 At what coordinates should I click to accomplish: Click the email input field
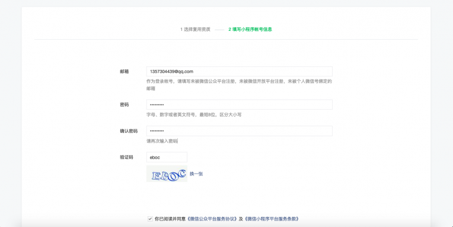coord(239,71)
